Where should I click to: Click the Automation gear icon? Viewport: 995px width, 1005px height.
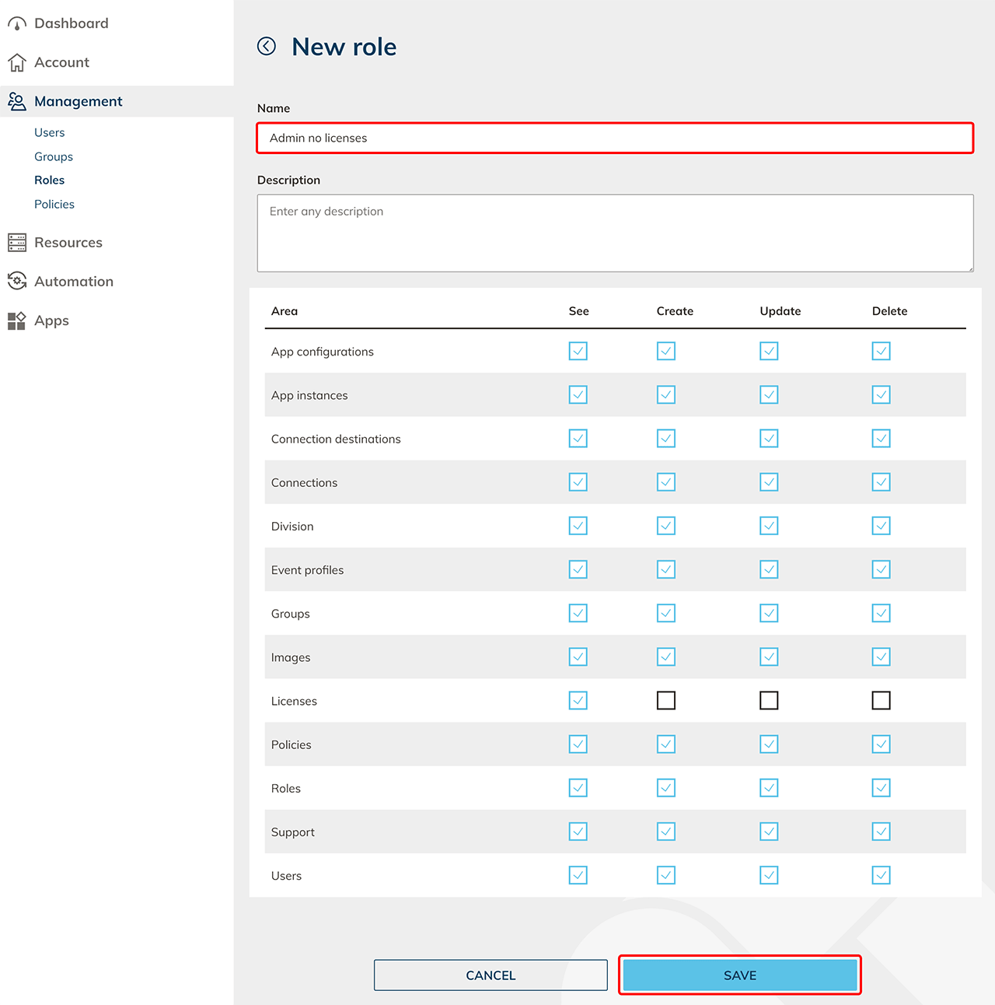[17, 282]
